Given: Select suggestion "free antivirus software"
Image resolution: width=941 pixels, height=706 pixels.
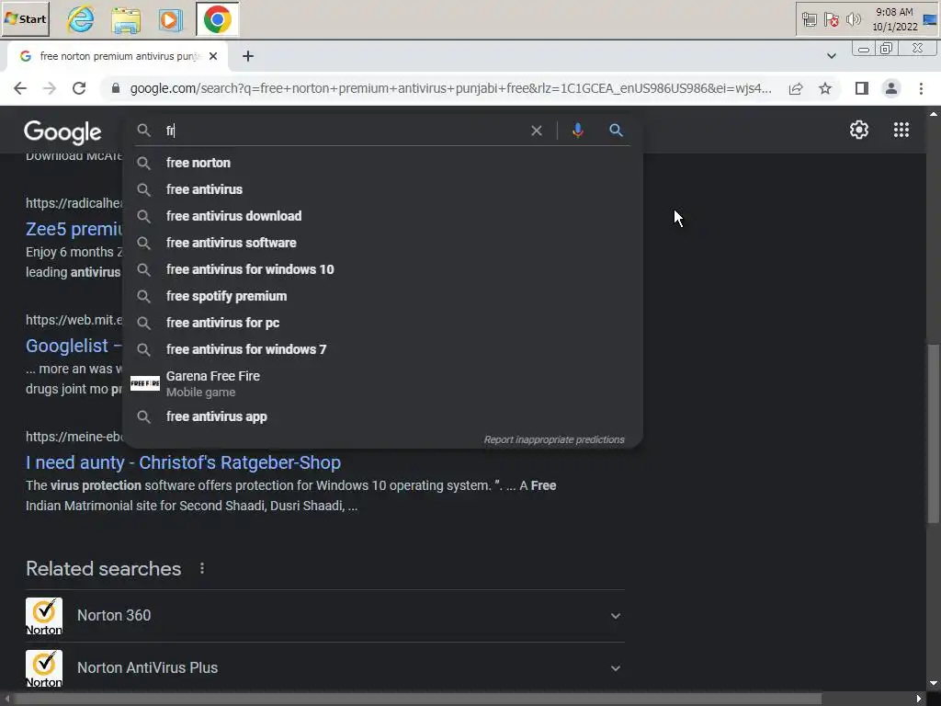Looking at the screenshot, I should tap(383, 243).
